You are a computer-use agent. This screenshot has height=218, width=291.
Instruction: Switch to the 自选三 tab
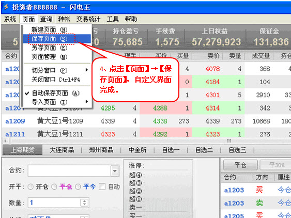coord(237,150)
